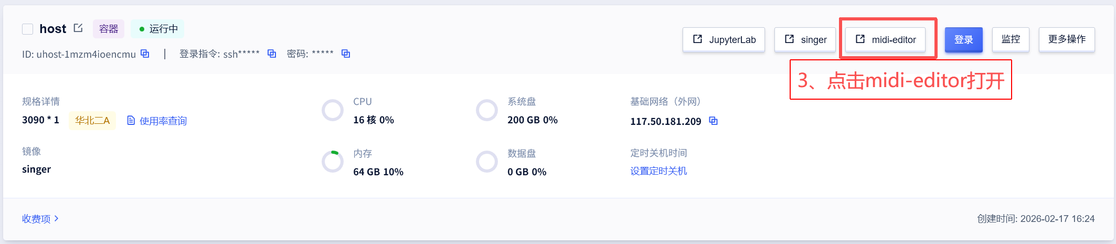This screenshot has height=244, width=1116.
Task: Click the 运行中 status badge
Action: point(158,29)
